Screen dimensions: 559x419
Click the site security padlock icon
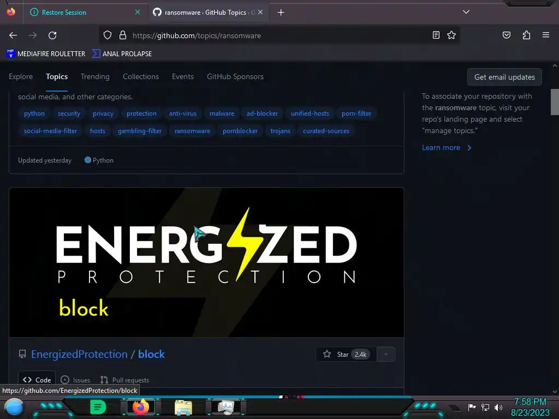123,35
